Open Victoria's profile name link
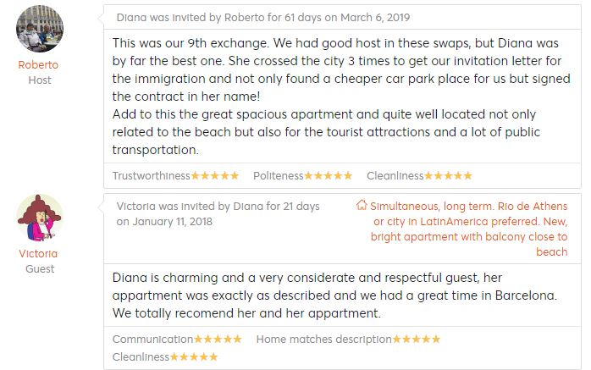 (39, 253)
